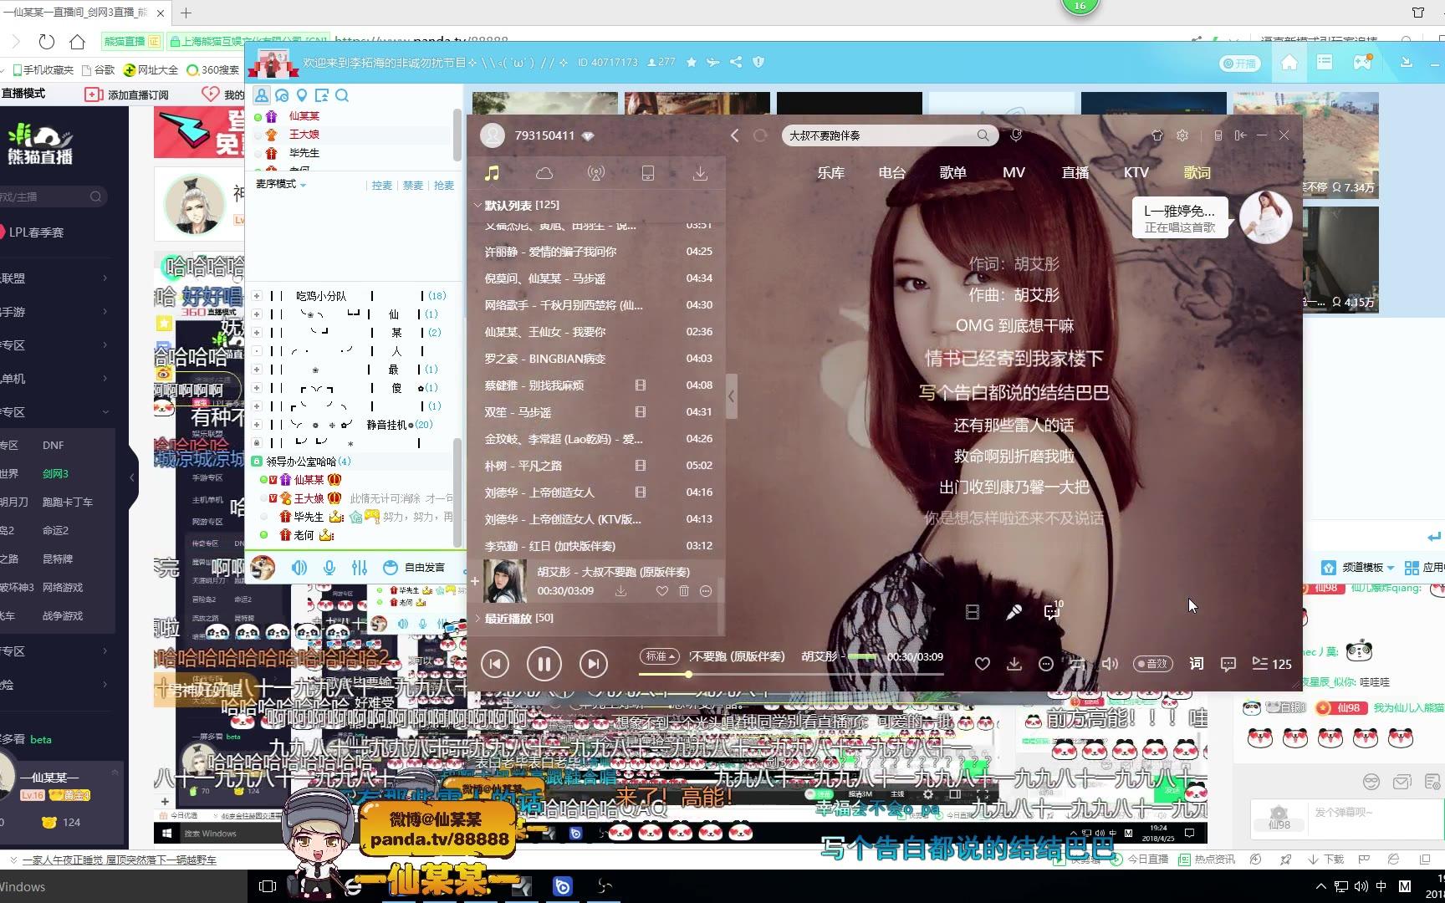Viewport: 1445px width, 903px height.
Task: Open the music player skin icon
Action: [1157, 135]
